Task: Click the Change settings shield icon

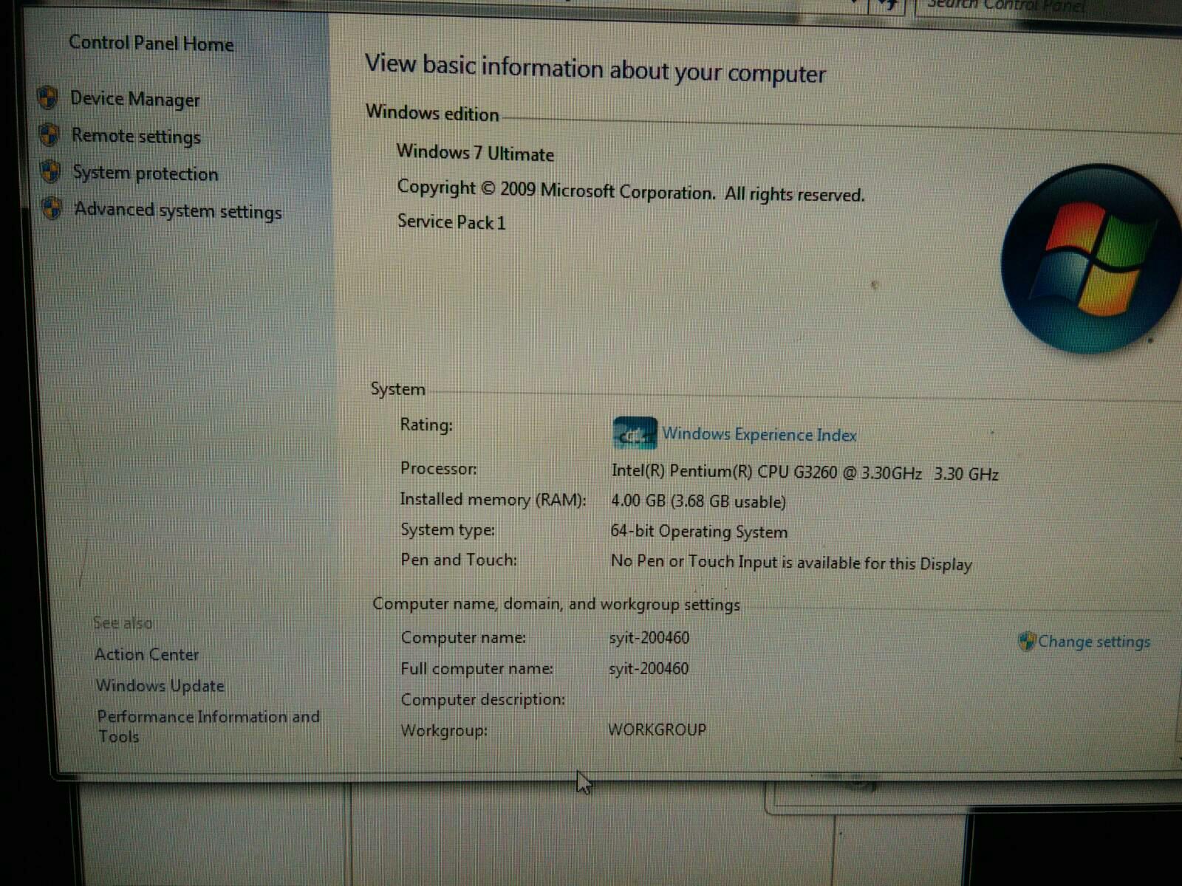Action: pyautogui.click(x=1026, y=642)
